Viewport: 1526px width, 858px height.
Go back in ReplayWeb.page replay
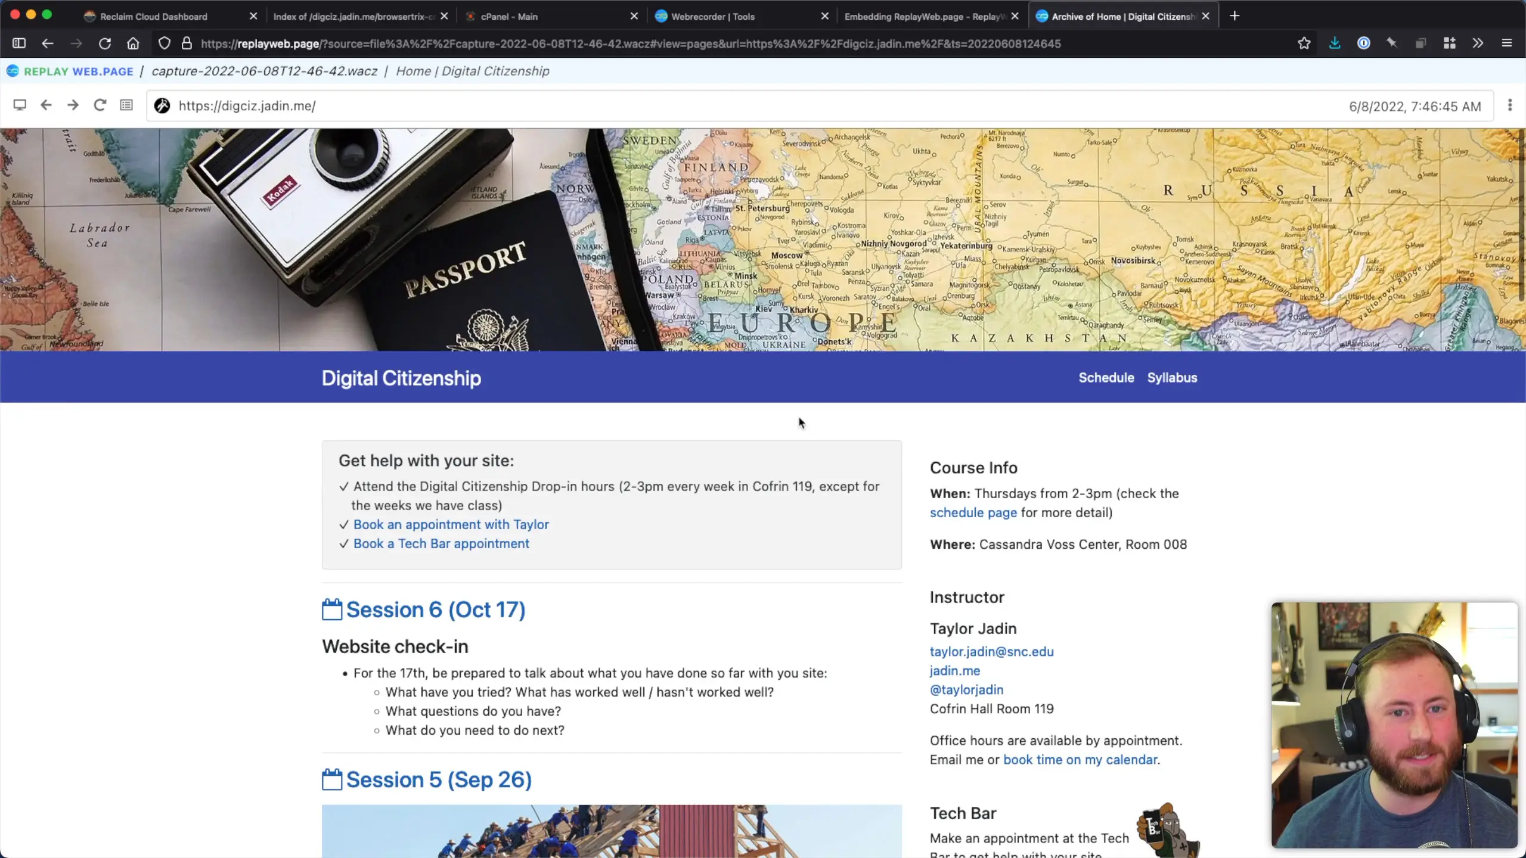click(x=46, y=105)
